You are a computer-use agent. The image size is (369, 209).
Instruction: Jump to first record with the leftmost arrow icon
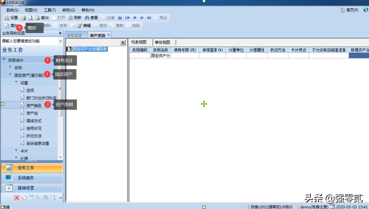pyautogui.click(x=127, y=18)
